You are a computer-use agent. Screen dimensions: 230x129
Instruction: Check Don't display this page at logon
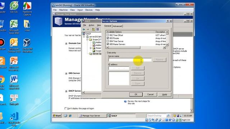point(65,108)
